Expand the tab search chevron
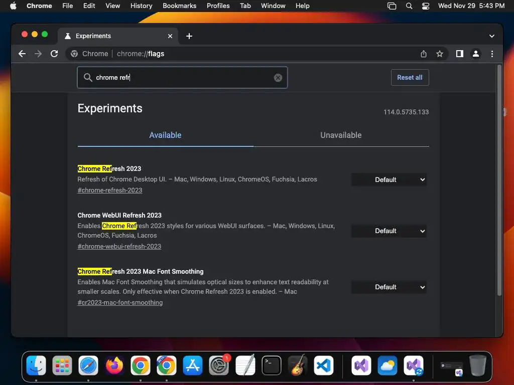This screenshot has width=514, height=385. click(x=492, y=36)
